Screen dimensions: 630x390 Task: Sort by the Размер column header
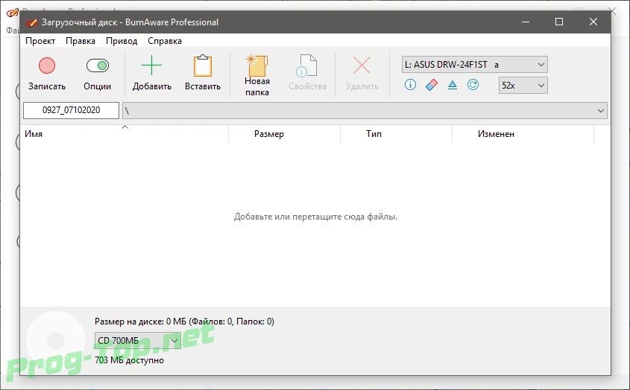285,134
